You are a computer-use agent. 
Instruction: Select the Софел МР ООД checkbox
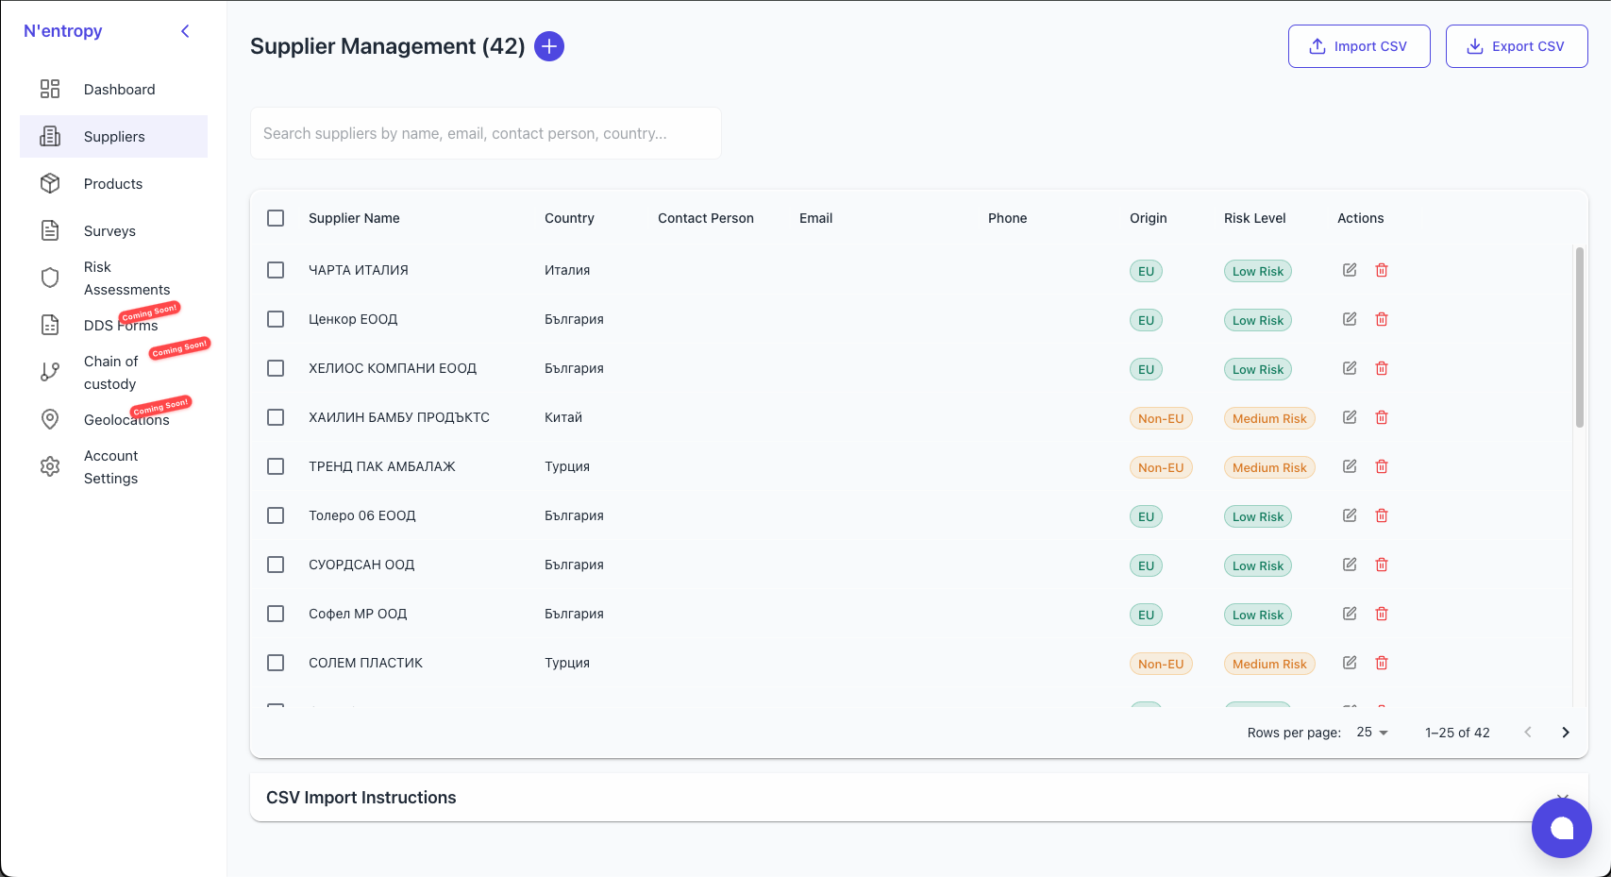pyautogui.click(x=276, y=614)
